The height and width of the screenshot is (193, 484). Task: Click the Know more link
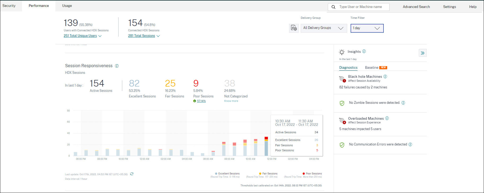pos(231,101)
